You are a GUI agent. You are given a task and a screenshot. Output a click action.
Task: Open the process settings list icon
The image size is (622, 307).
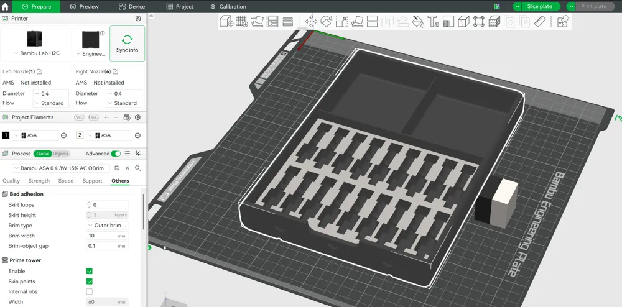tap(128, 153)
